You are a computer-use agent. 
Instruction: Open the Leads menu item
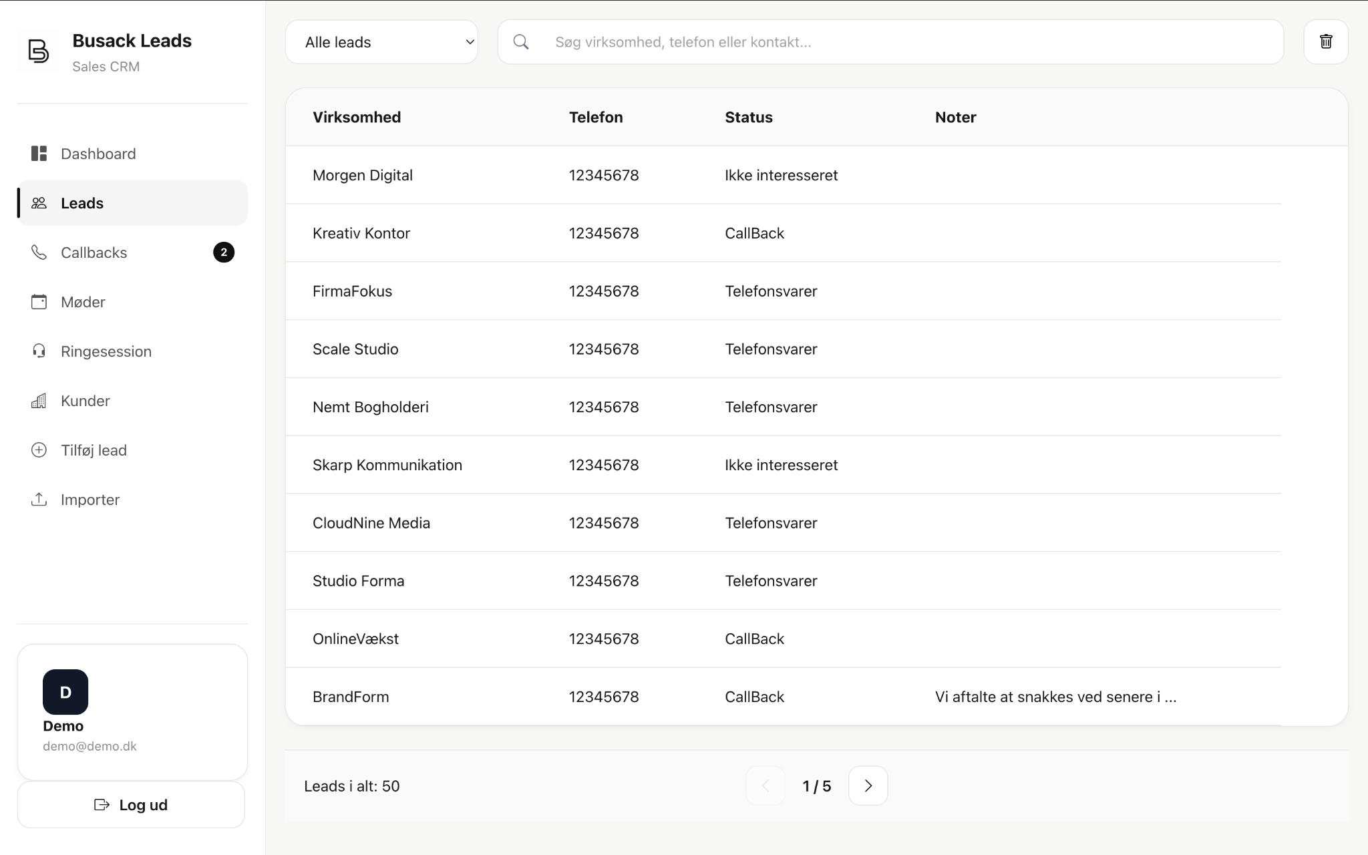point(132,203)
